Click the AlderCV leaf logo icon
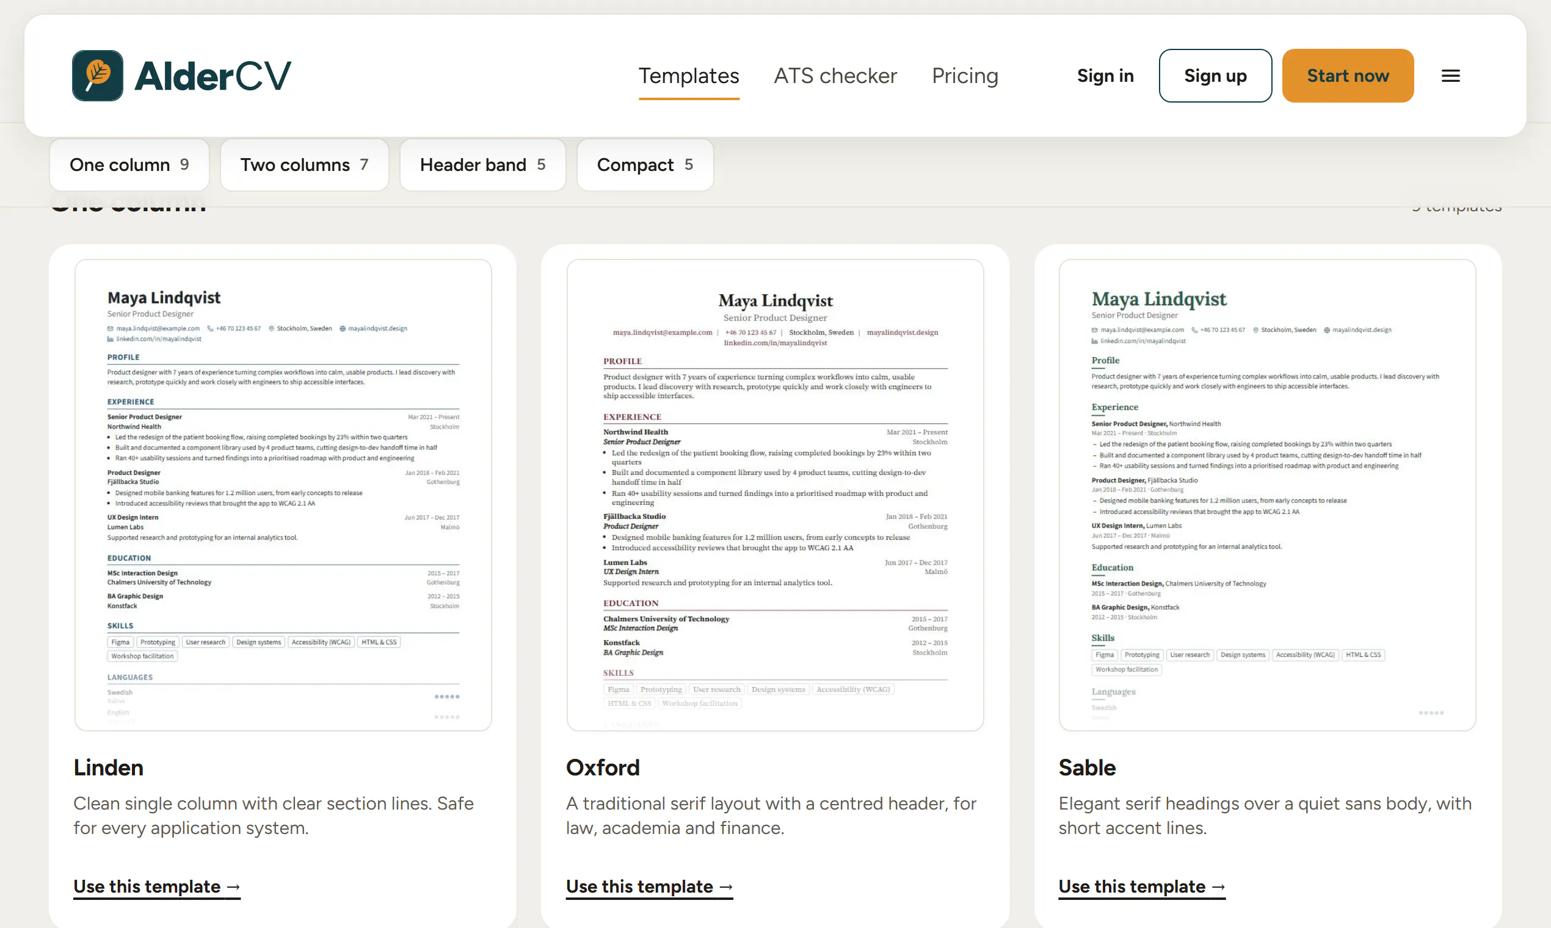 tap(98, 76)
